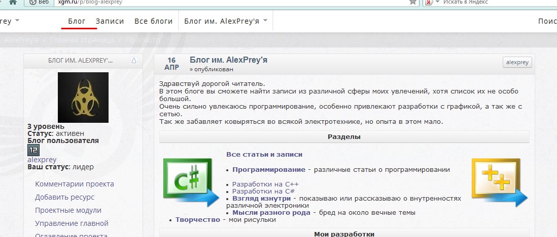The height and width of the screenshot is (237, 557).
Task: Click the 16 АПР post date
Action: (171, 64)
